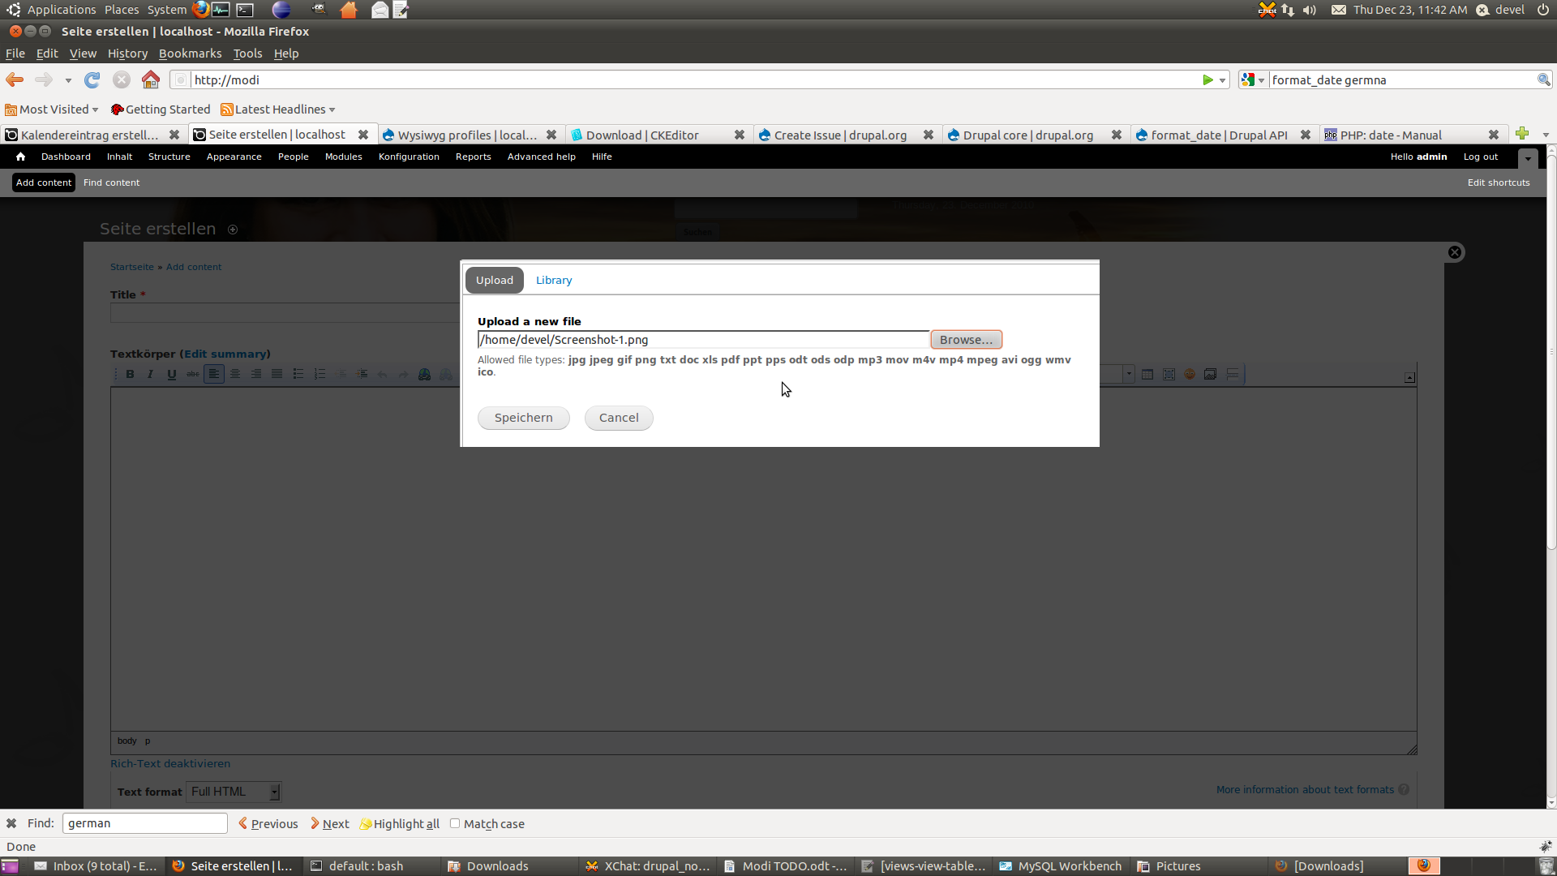Select center alignment in the editor
1557x876 pixels.
(x=235, y=374)
